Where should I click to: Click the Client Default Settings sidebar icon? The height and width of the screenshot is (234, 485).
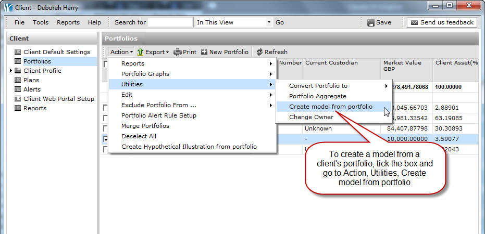[x=18, y=52]
